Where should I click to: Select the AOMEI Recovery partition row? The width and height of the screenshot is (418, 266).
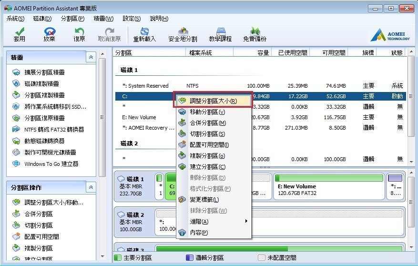[260, 128]
